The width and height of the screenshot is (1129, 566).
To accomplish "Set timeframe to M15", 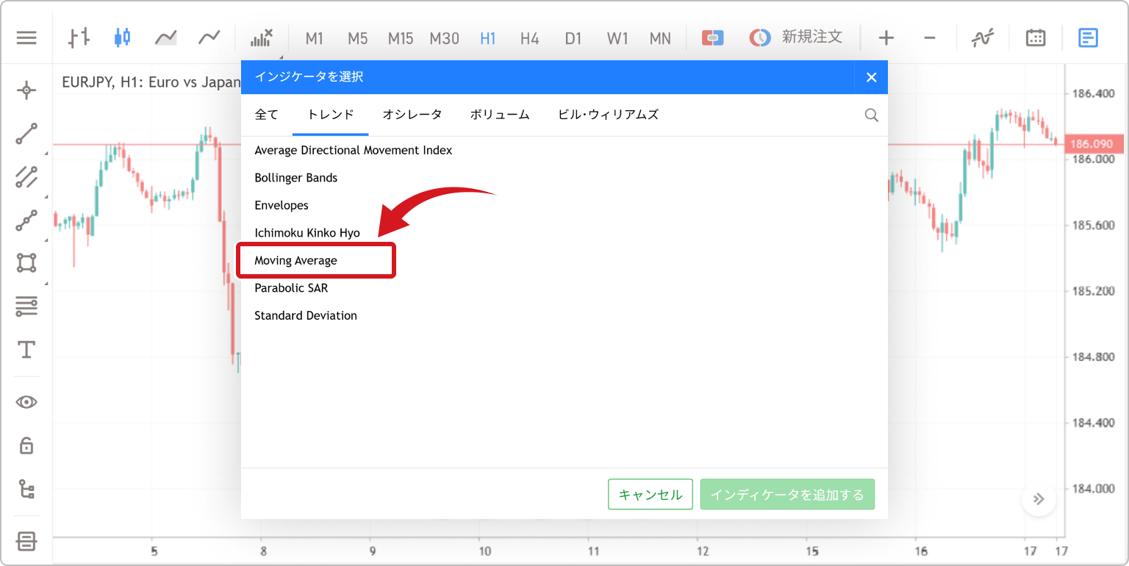I will pyautogui.click(x=401, y=38).
